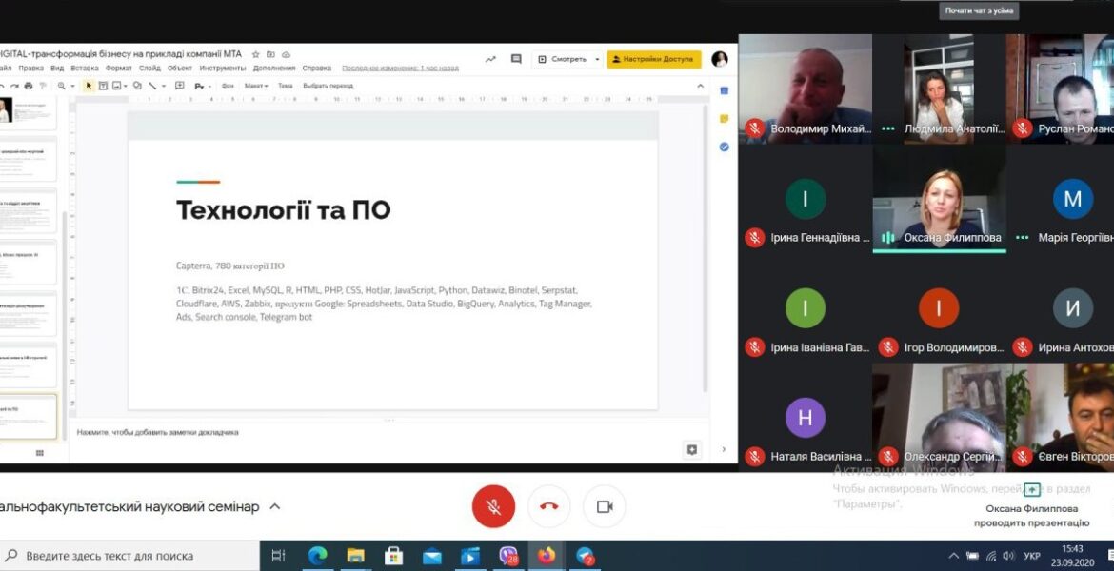Viewport: 1114px width, 571px height.
Task: Open the Справка menu
Action: click(316, 69)
